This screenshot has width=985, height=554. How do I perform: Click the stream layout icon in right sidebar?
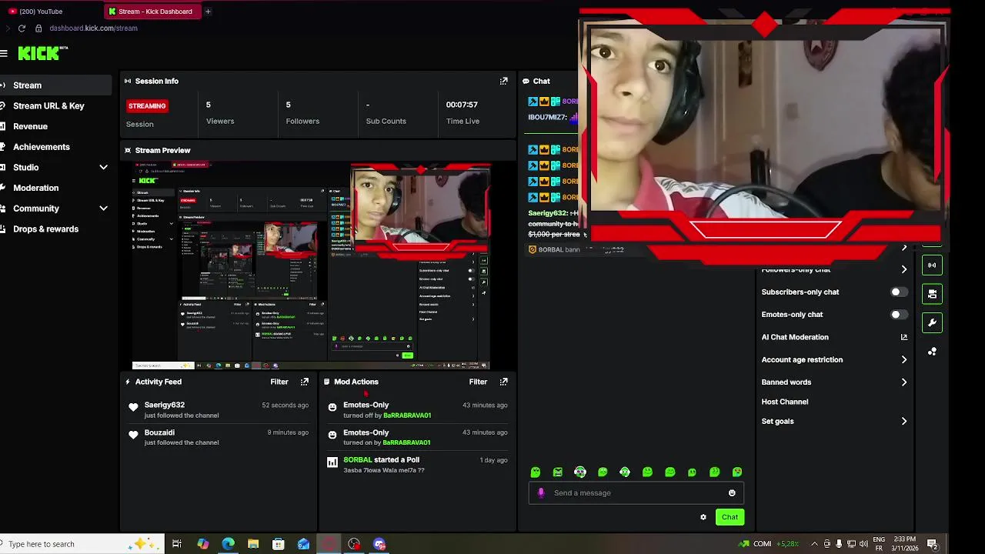click(x=932, y=294)
